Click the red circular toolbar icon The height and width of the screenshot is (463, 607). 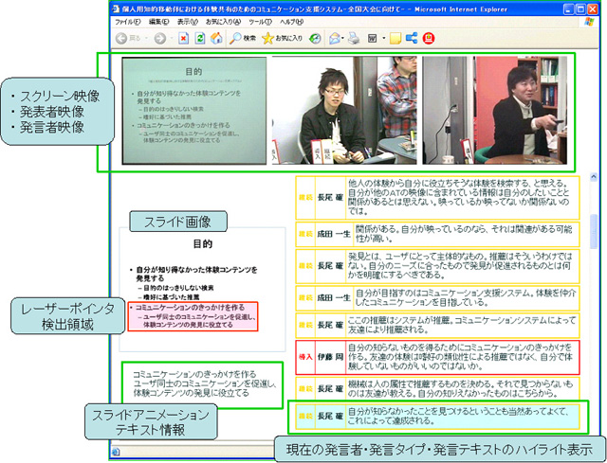pyautogui.click(x=429, y=38)
